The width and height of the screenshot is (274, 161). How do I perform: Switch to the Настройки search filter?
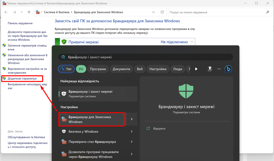coord(158,69)
